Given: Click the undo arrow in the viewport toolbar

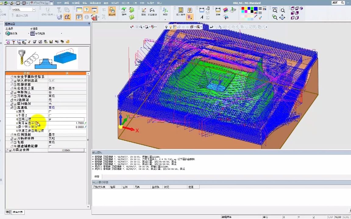Looking at the screenshot, I should [x=211, y=27].
